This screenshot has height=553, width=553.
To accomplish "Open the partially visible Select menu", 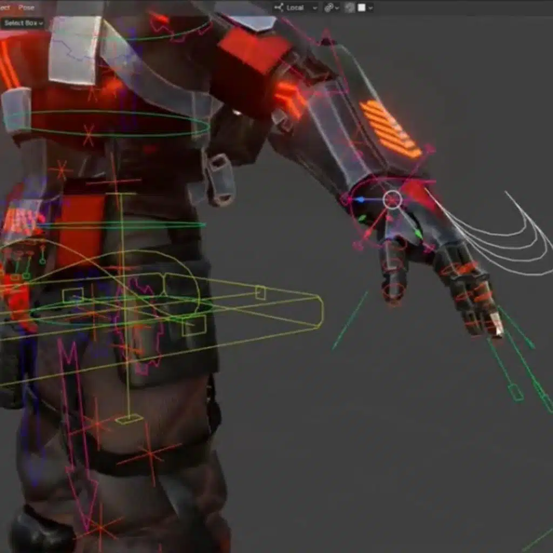I will click(5, 8).
